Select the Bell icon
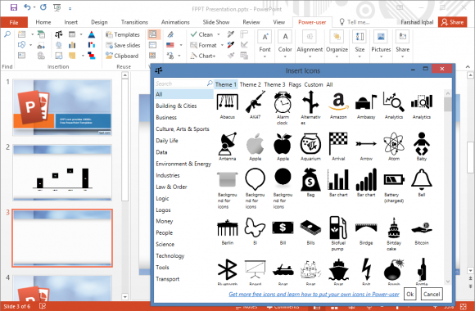Screen dimensions: 475x311 click(422, 178)
